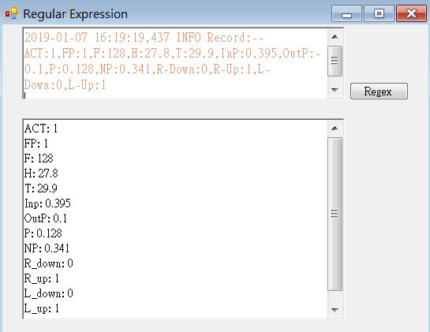Screen dimensions: 430x332
Task: Select the 'ACT: 1' result line
Action: point(41,129)
